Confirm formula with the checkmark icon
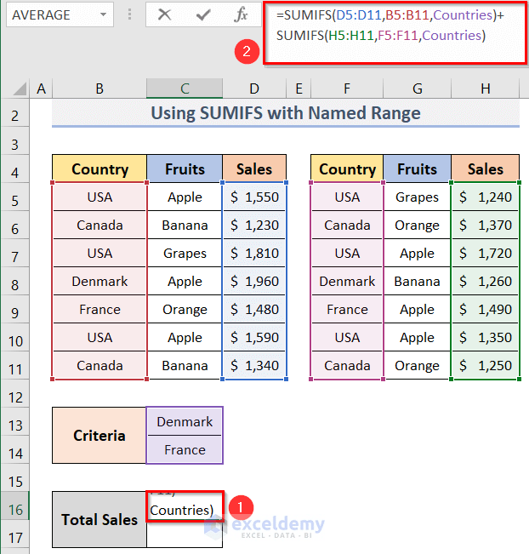Screen dimensions: 529x554 203,14
